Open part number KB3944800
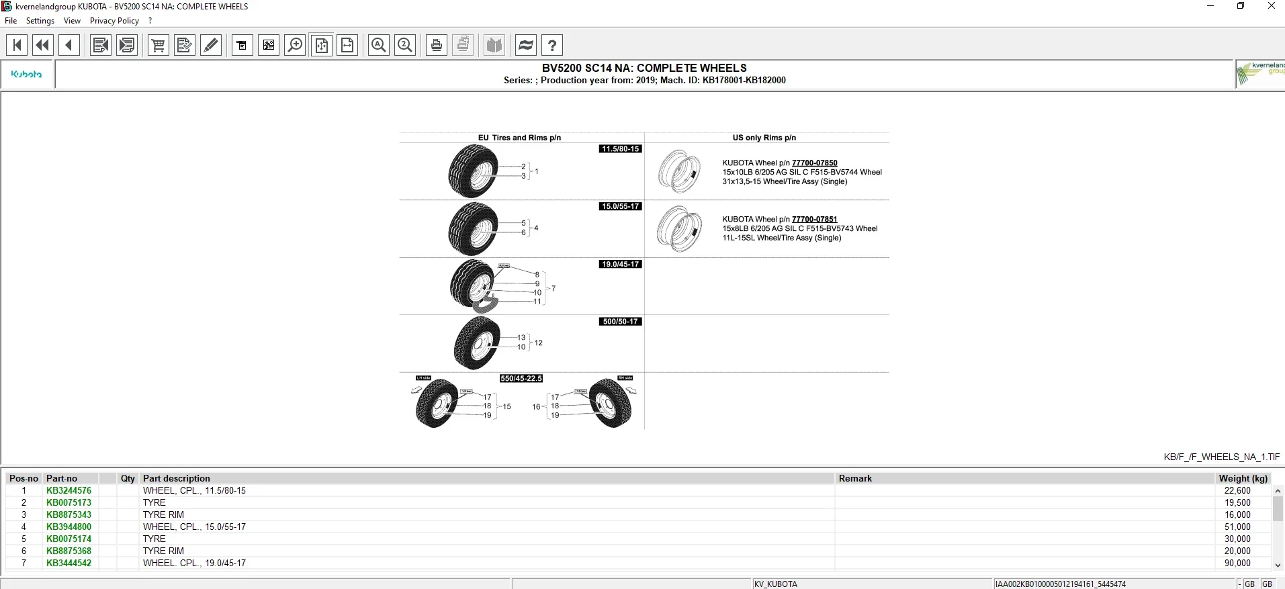Image resolution: width=1285 pixels, height=589 pixels. [69, 527]
